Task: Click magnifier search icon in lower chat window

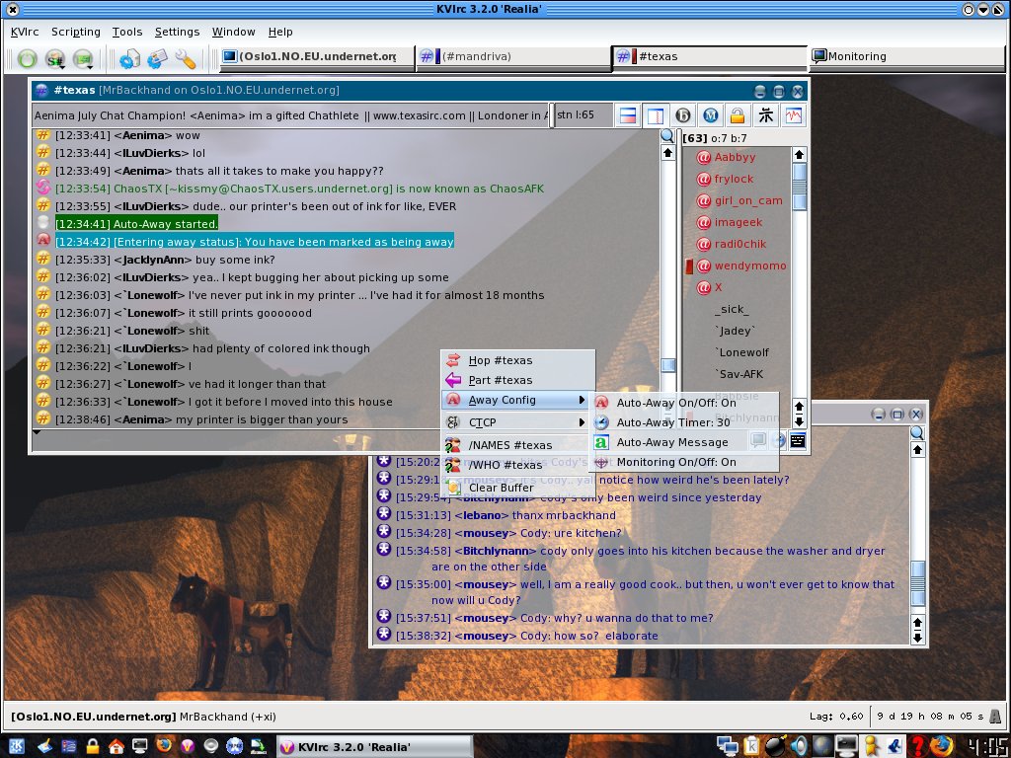Action: pyautogui.click(x=917, y=433)
